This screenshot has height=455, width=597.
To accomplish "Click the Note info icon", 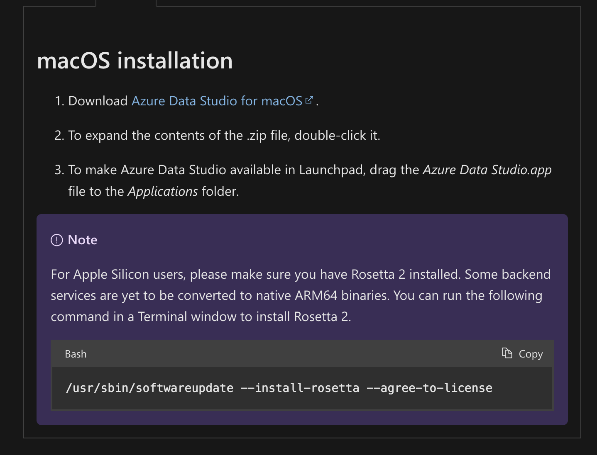I will click(x=57, y=240).
